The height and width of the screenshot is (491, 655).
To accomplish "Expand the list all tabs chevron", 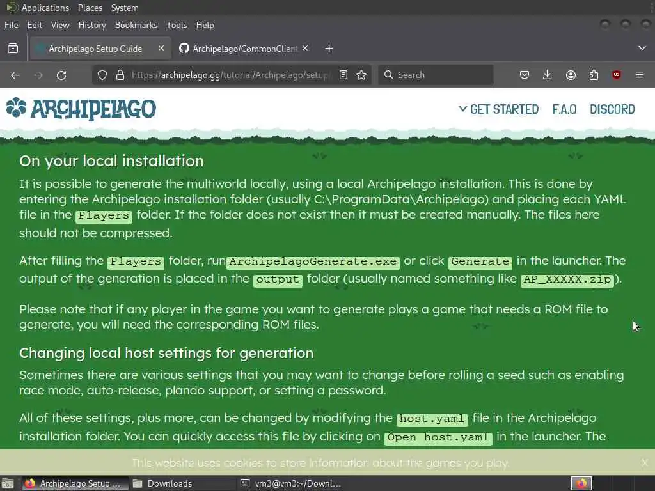I will coord(642,49).
